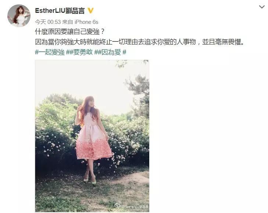This screenshot has width=268, height=213.
Task: Open the iPhone 6s source link
Action: point(86,22)
